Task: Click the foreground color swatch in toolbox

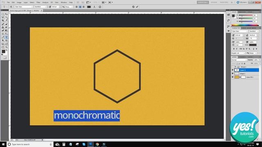Action: 4,51
